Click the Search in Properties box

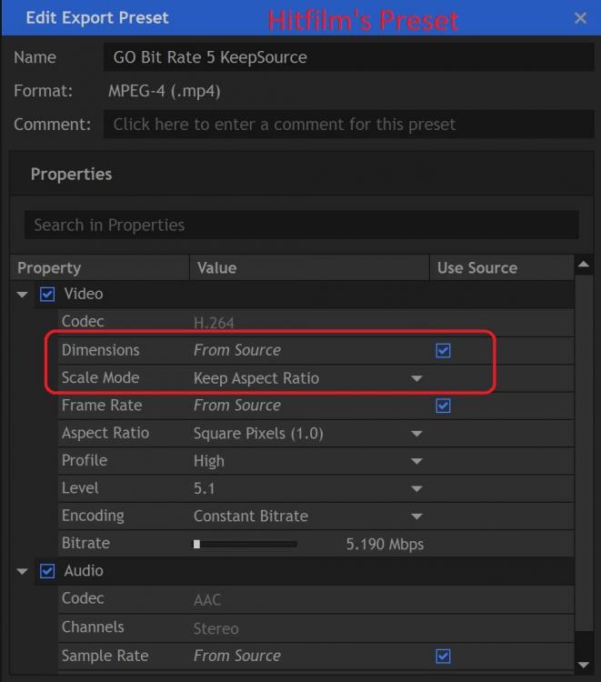pos(301,225)
